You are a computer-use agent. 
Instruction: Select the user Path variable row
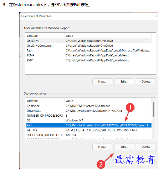point(89,50)
